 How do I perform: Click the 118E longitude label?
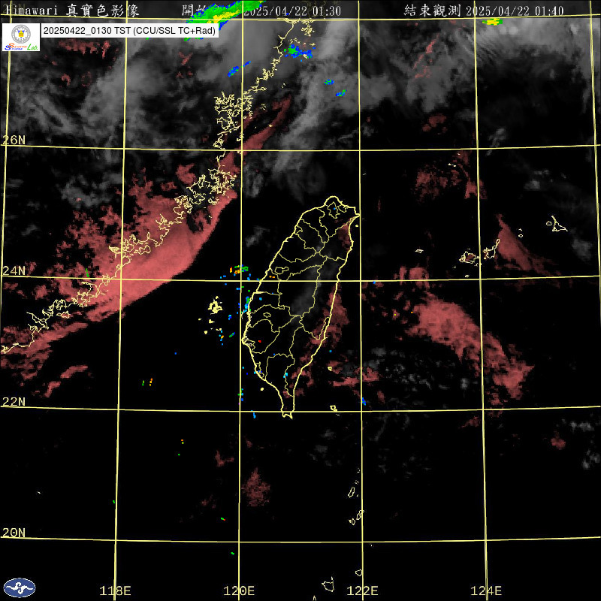115,590
